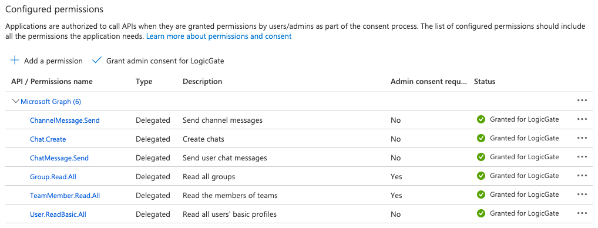The image size is (598, 228).
Task: Click green granted status icon for User.ReadBasic.All
Action: tap(481, 213)
